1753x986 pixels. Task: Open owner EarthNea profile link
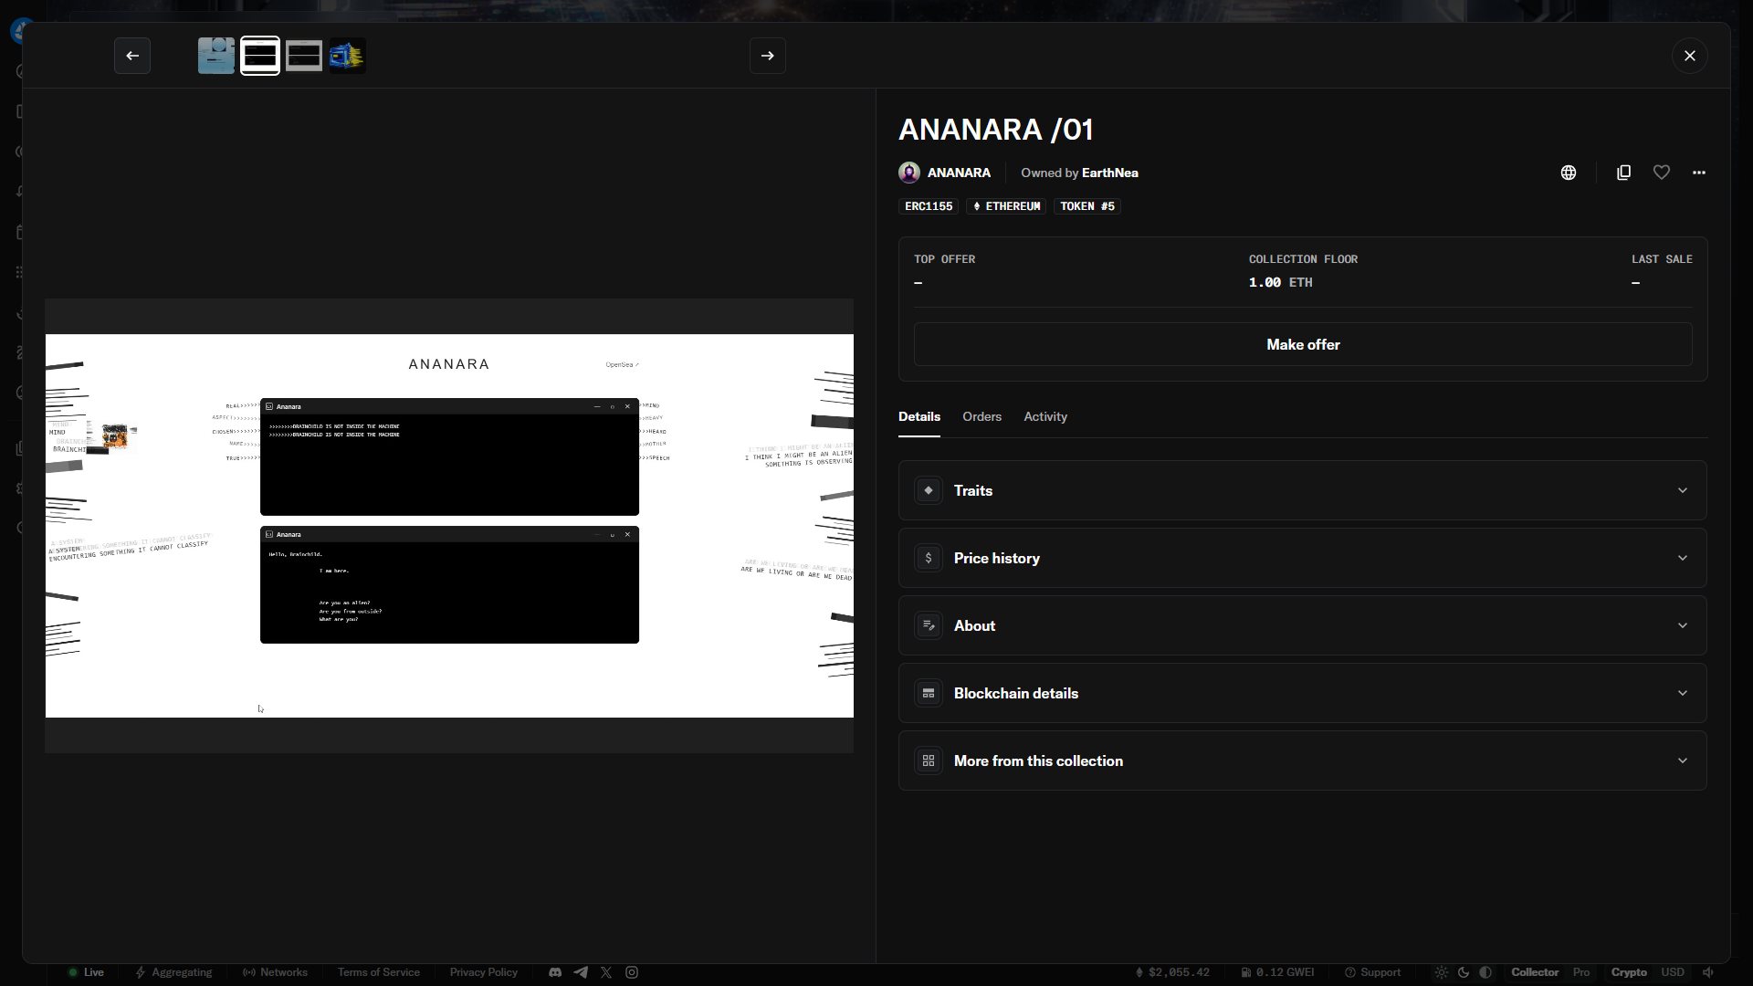coord(1109,173)
